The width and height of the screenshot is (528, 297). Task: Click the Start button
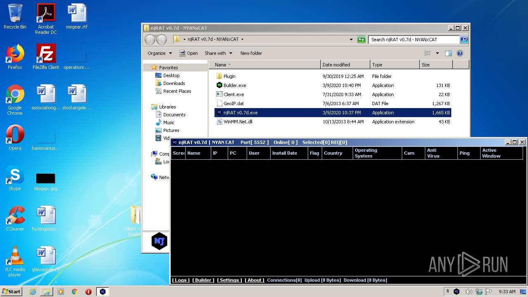pyautogui.click(x=11, y=291)
